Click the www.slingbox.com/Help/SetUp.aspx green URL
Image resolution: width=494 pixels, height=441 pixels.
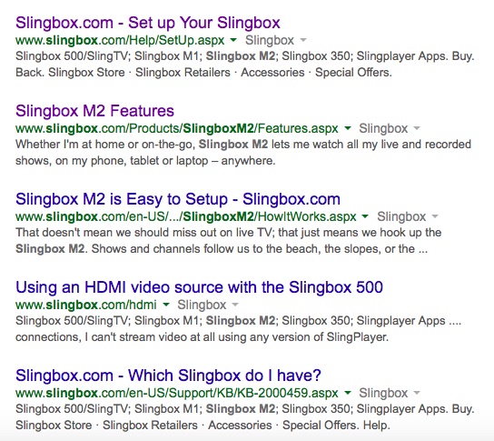pos(120,40)
